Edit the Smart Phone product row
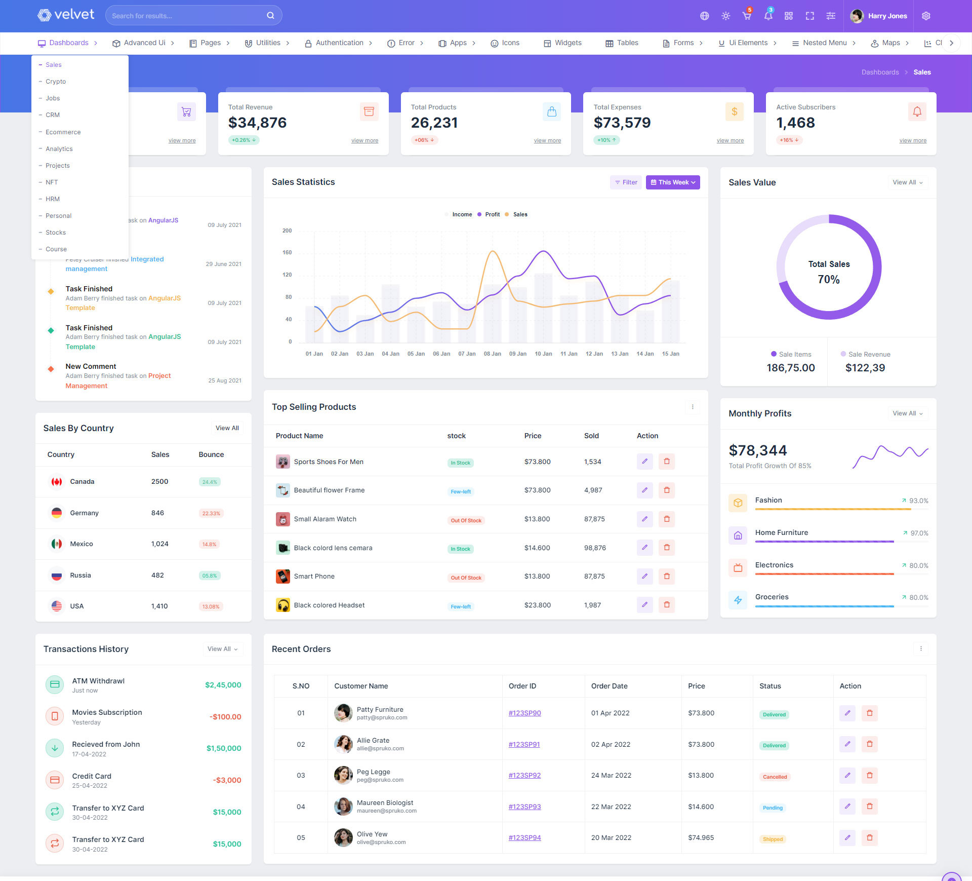This screenshot has height=881, width=972. click(x=644, y=576)
